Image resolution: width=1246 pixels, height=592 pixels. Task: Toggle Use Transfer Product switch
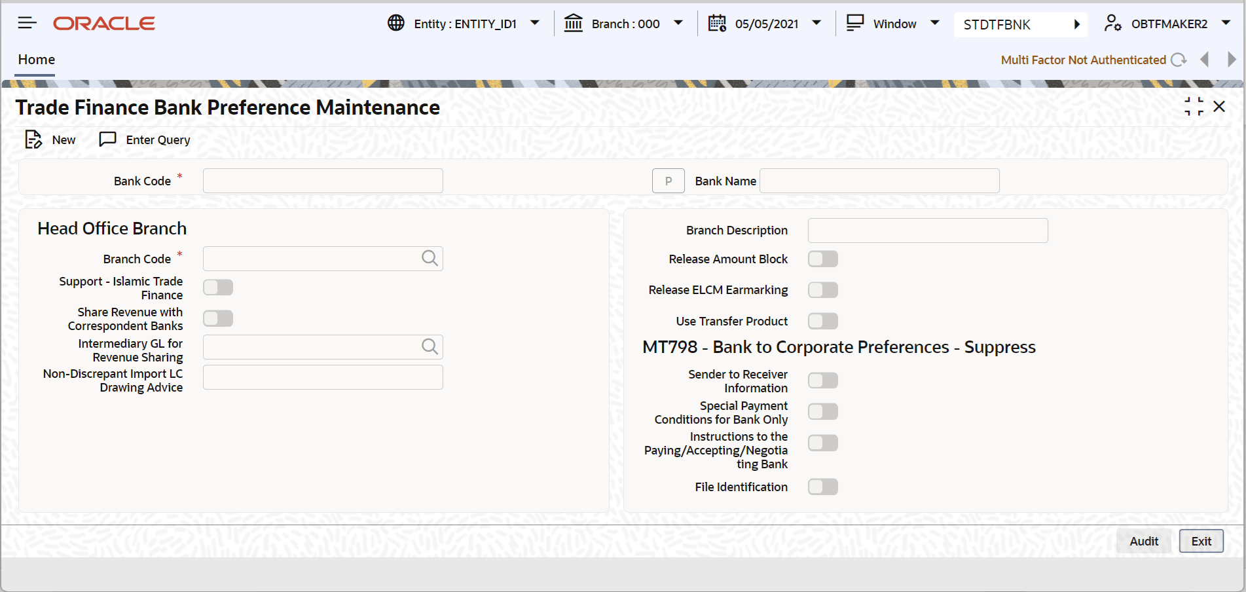point(823,321)
